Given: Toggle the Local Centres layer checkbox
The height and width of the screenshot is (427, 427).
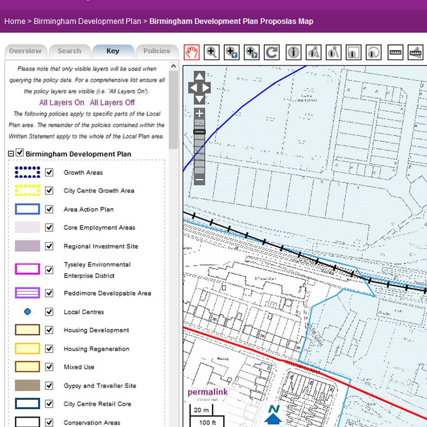Looking at the screenshot, I should point(49,311).
